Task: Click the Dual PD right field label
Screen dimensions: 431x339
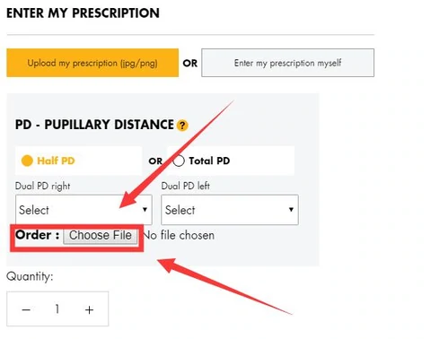Action: click(42, 187)
